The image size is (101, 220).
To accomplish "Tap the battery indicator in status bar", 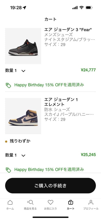I will 89,8.
